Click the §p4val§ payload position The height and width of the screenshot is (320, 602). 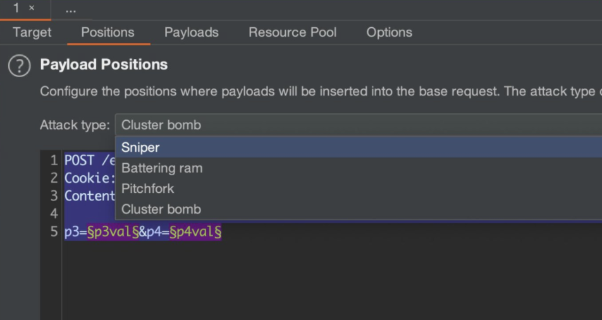click(195, 232)
